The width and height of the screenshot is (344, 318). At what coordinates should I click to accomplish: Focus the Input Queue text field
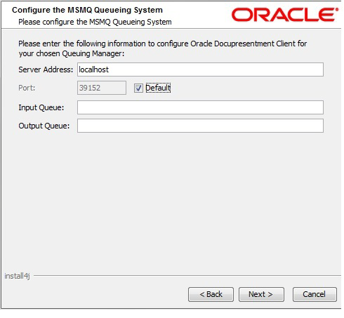click(x=200, y=107)
